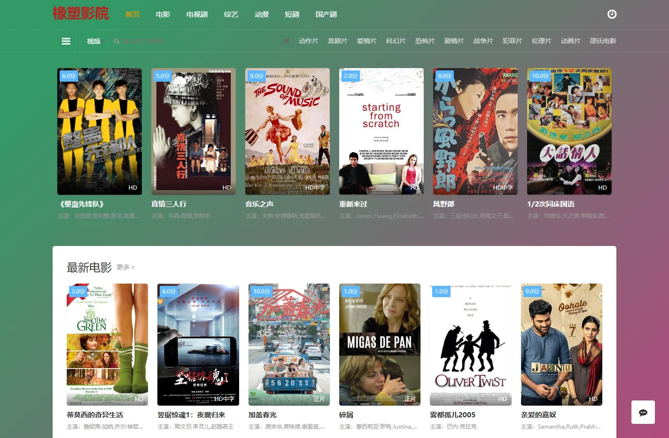Select the 科幻片 genre link
This screenshot has width=669, height=438.
point(396,41)
